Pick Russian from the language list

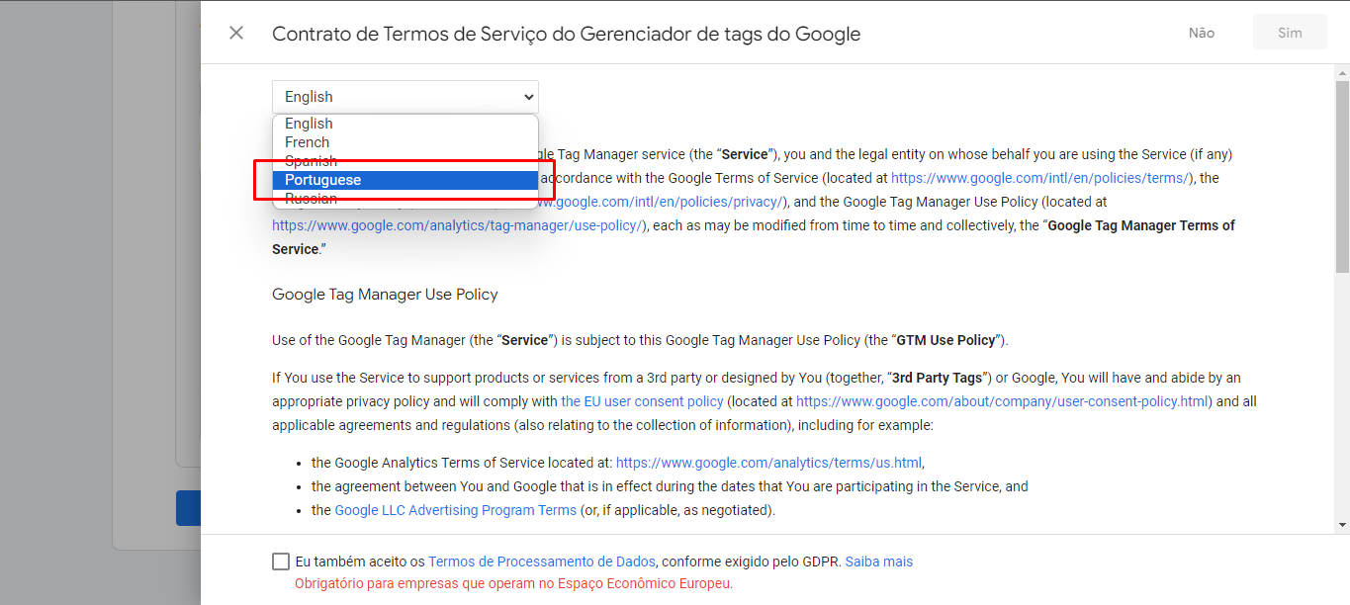pos(311,199)
